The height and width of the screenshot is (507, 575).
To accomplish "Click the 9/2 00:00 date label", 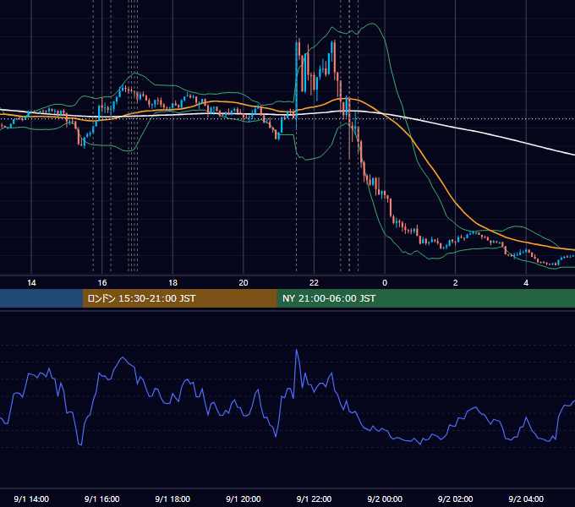I will [385, 499].
